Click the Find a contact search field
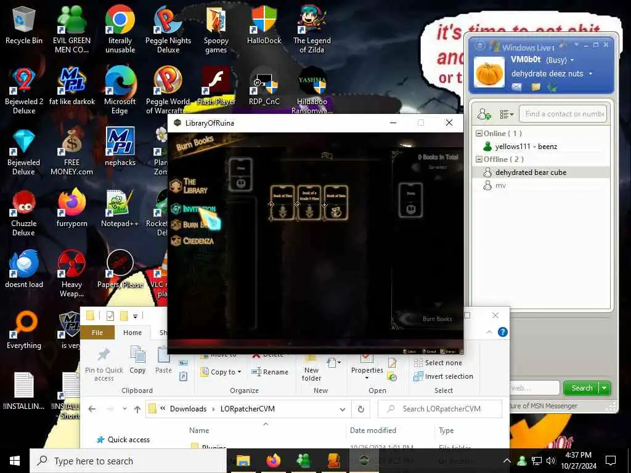 tap(563, 114)
